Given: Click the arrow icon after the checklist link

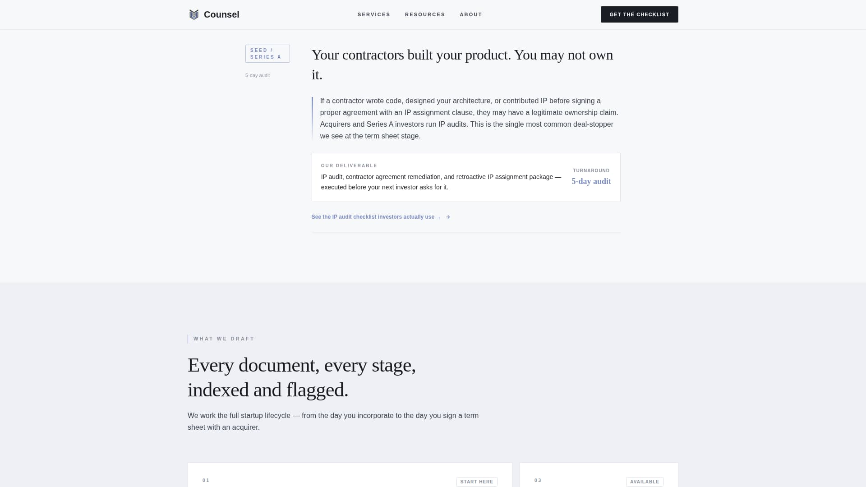Looking at the screenshot, I should (448, 217).
